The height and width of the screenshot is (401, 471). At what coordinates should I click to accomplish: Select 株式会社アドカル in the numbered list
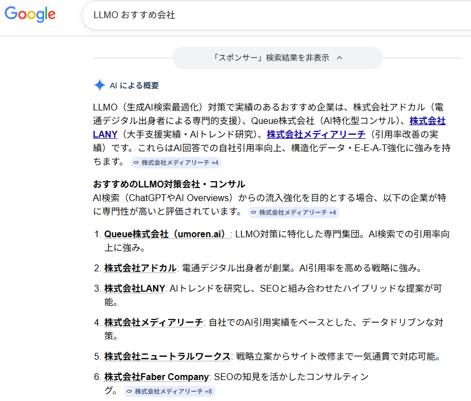pyautogui.click(x=140, y=268)
